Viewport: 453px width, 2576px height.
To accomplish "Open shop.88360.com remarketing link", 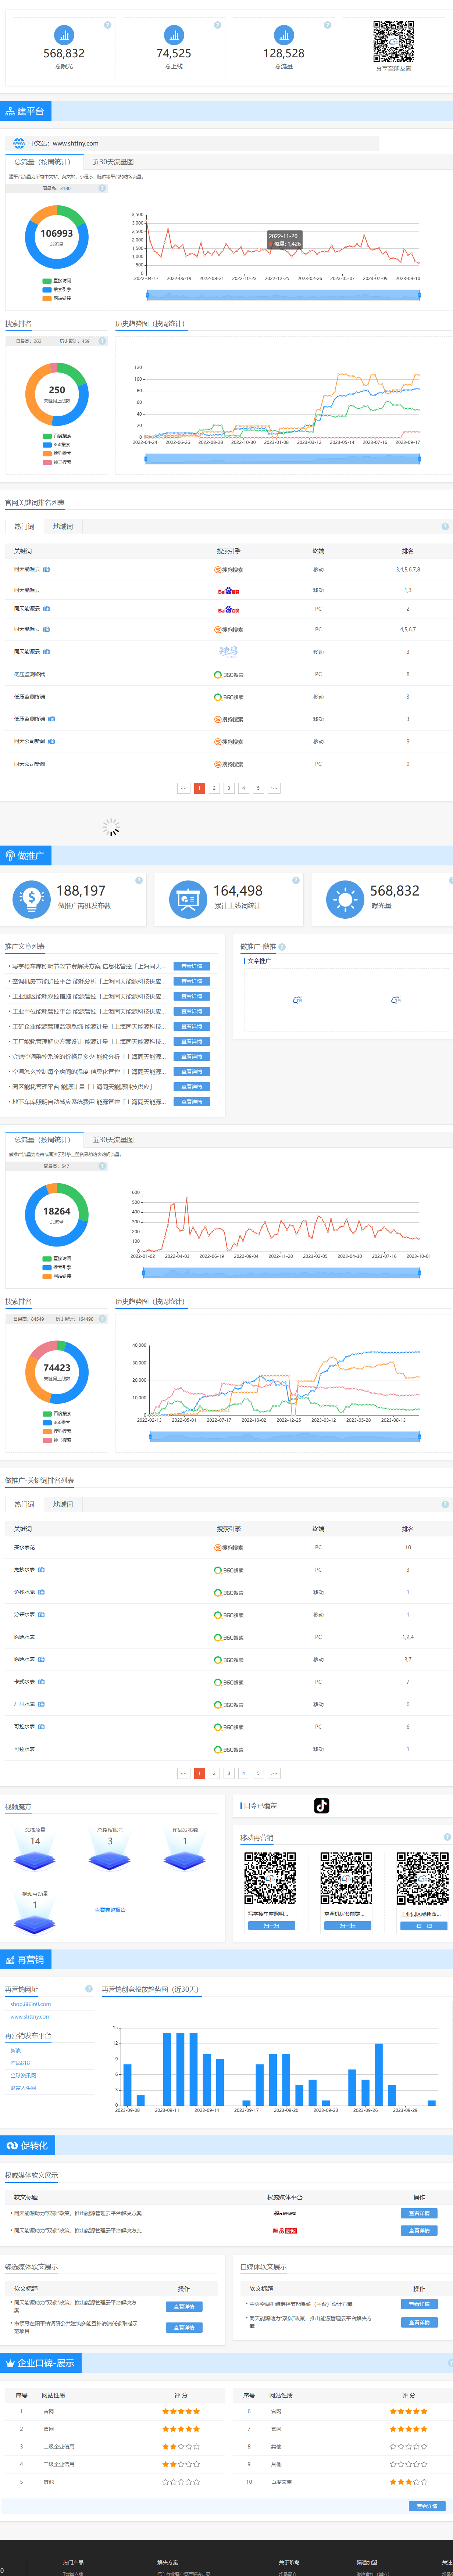I will (x=30, y=2004).
